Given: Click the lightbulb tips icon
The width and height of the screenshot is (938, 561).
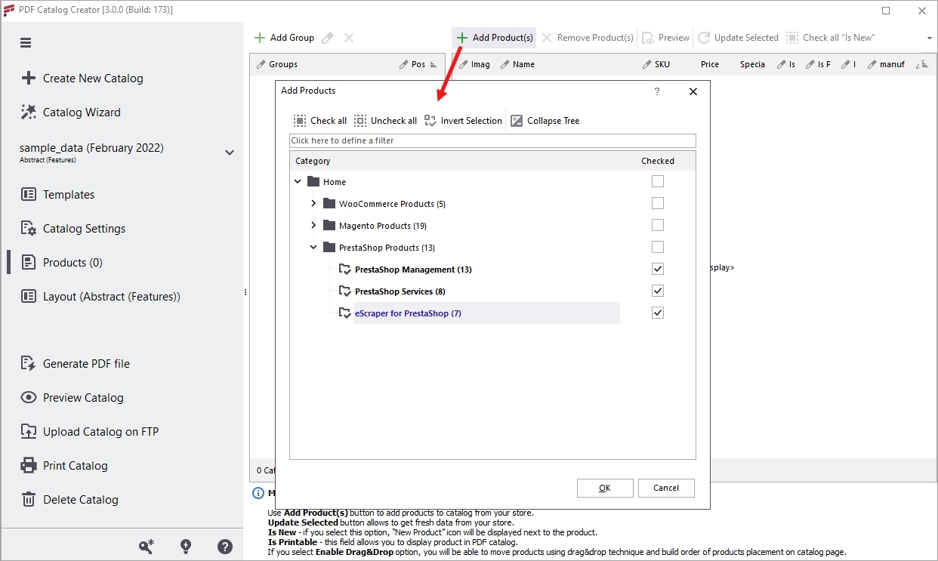Looking at the screenshot, I should [186, 547].
